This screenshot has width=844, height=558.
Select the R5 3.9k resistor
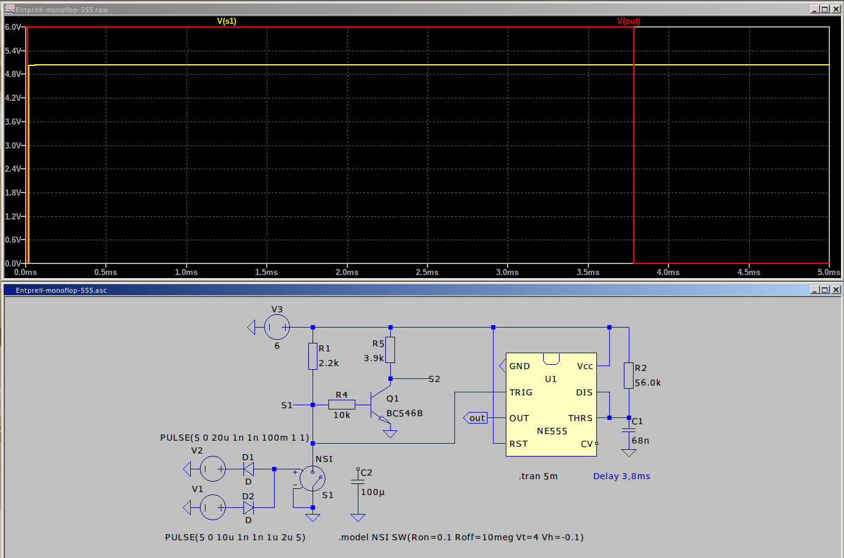[x=390, y=350]
